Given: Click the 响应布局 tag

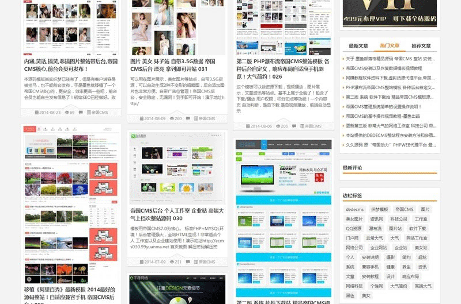Looking at the screenshot, I should click(410, 276).
